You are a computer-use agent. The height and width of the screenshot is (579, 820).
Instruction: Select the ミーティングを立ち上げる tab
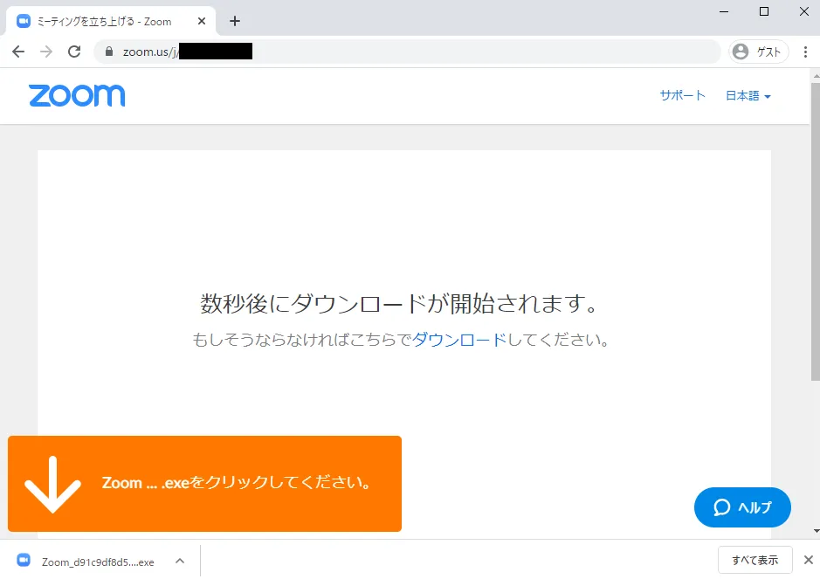click(105, 21)
